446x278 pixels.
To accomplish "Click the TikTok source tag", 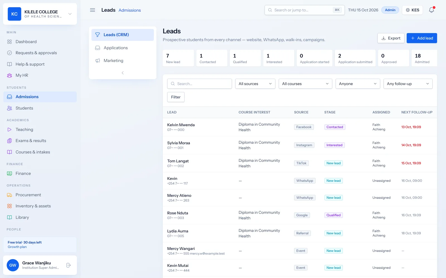I will [301, 163].
